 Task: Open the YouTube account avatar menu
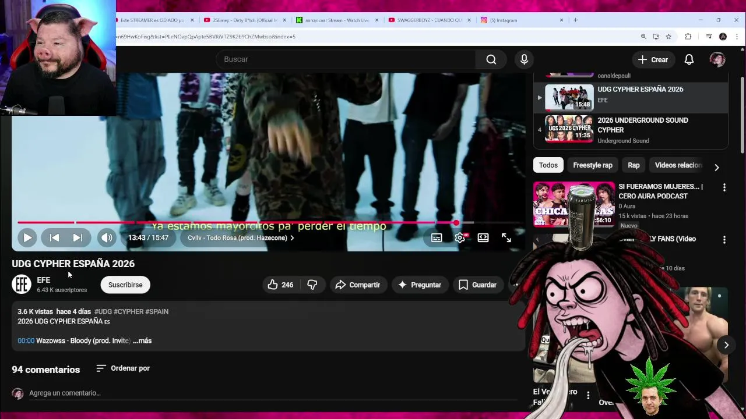click(x=717, y=59)
